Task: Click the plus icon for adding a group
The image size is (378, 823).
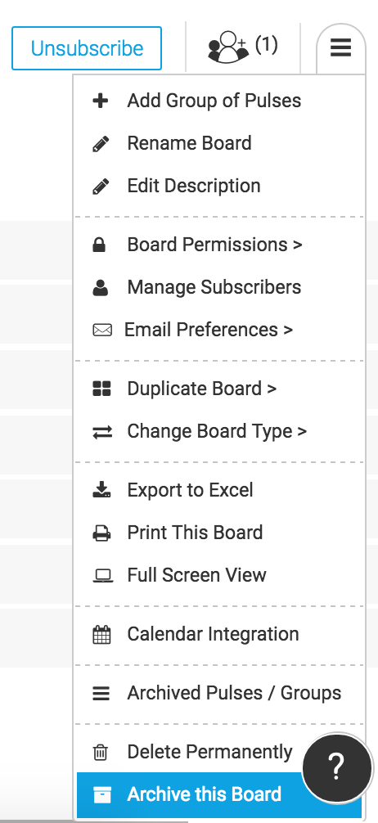Action: pos(101,101)
